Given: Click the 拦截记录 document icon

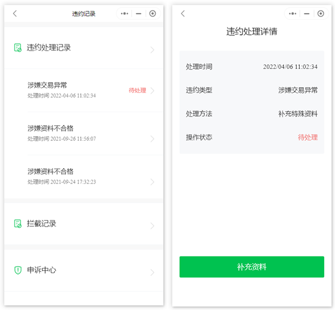Looking at the screenshot, I should point(18,224).
